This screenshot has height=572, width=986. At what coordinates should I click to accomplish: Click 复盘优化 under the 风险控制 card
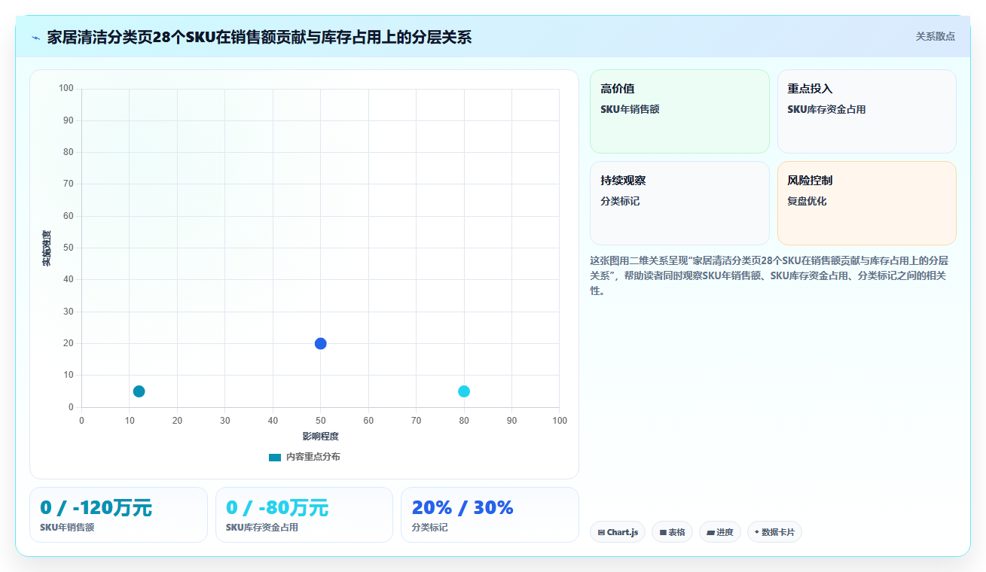807,201
